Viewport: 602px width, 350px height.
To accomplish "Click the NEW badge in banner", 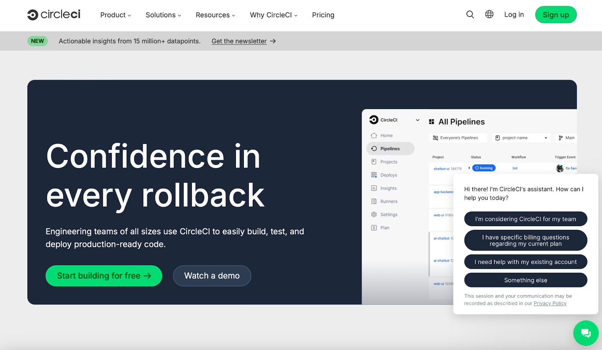I will [38, 41].
